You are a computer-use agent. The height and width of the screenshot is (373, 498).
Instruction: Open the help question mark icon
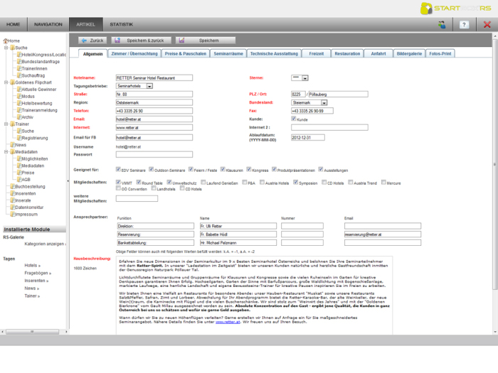[x=464, y=24]
